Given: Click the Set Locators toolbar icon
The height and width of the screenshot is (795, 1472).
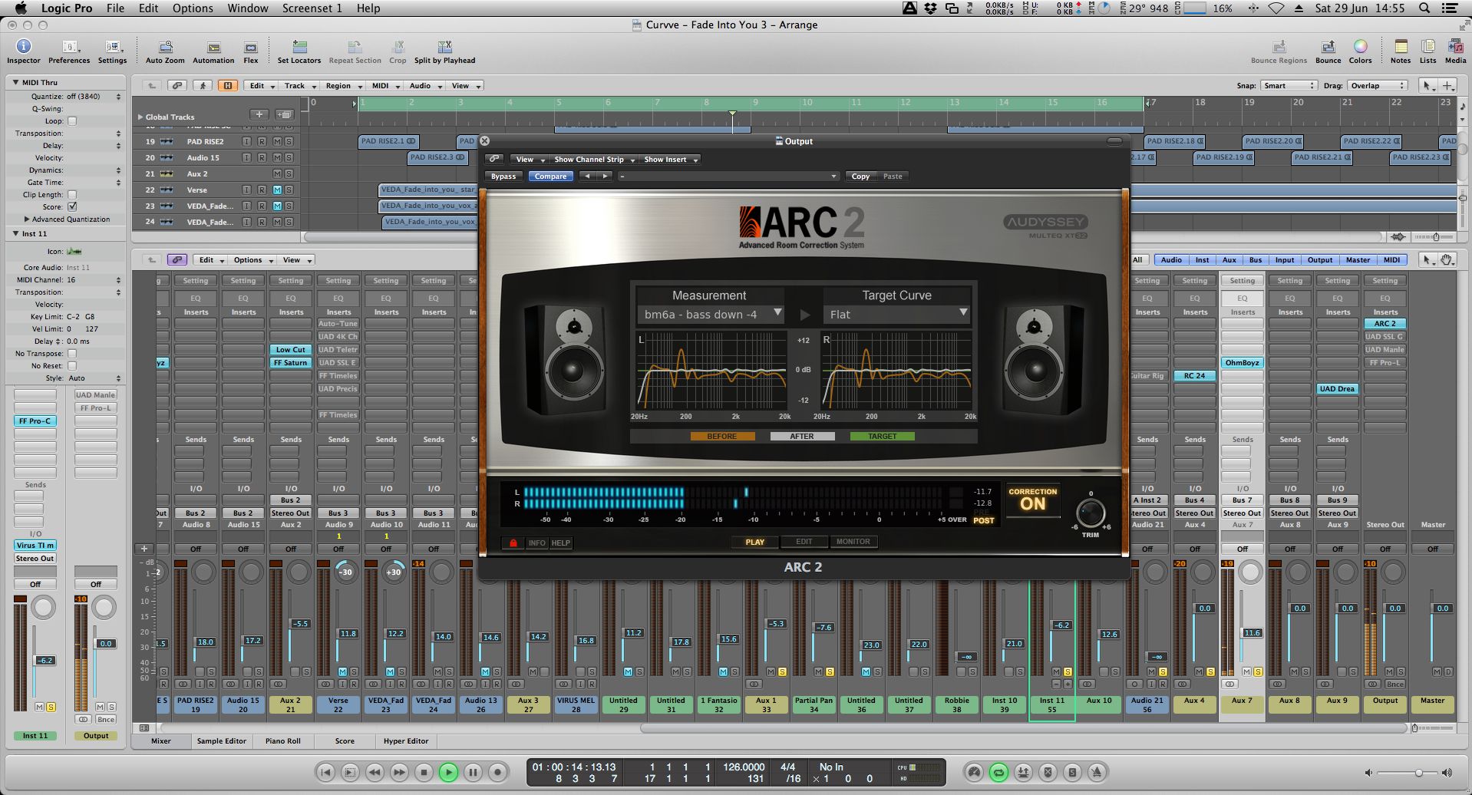Looking at the screenshot, I should [x=299, y=48].
